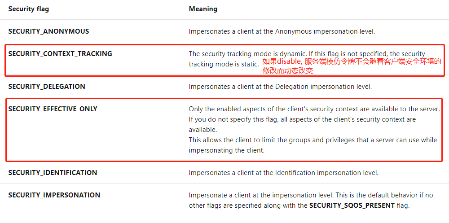The height and width of the screenshot is (223, 449).
Task: Select SECURITY_ANONYMOUS flag name
Action: point(48,31)
